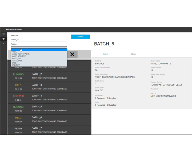Image resolution: width=192 pixels, height=162 pixels.
Task: Click recipe audit version value 16
Action: pyautogui.click(x=152, y=77)
